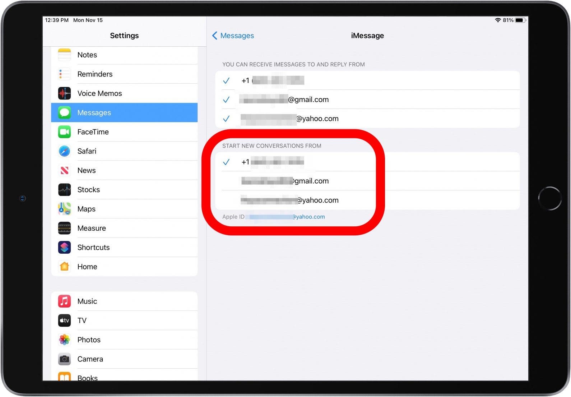Image resolution: width=571 pixels, height=397 pixels.
Task: Open the Books icon
Action: [x=64, y=377]
